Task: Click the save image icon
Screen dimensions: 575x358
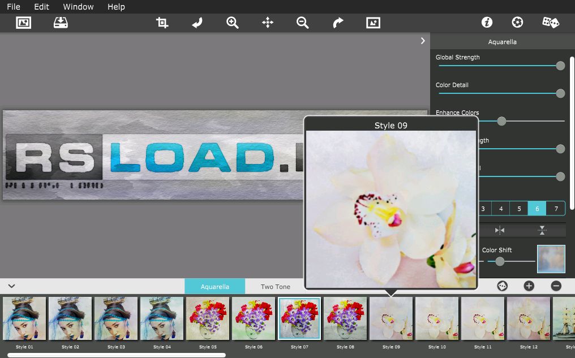Action: 61,23
